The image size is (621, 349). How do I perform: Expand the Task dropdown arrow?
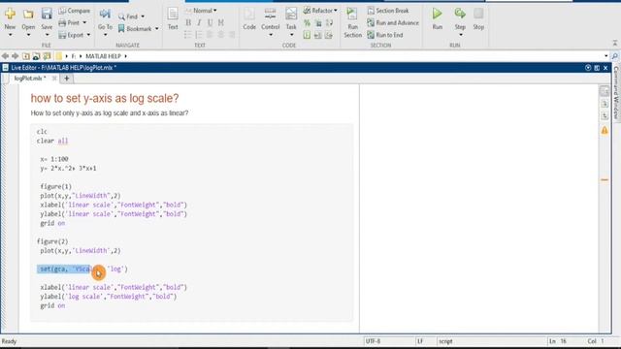291,35
